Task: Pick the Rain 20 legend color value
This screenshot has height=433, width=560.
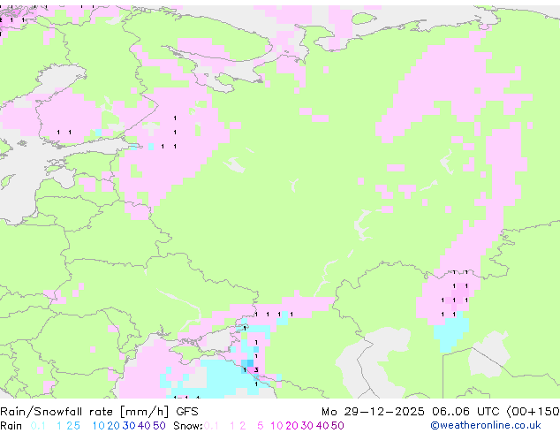Action: tap(114, 426)
